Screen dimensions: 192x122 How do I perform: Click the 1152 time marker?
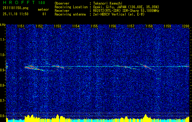click(39, 26)
